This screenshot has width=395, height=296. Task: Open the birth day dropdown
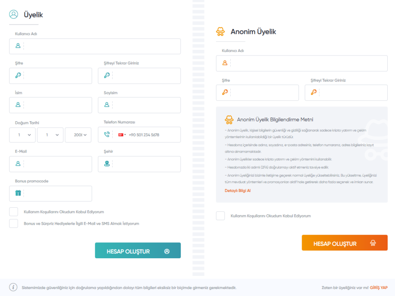click(22, 135)
